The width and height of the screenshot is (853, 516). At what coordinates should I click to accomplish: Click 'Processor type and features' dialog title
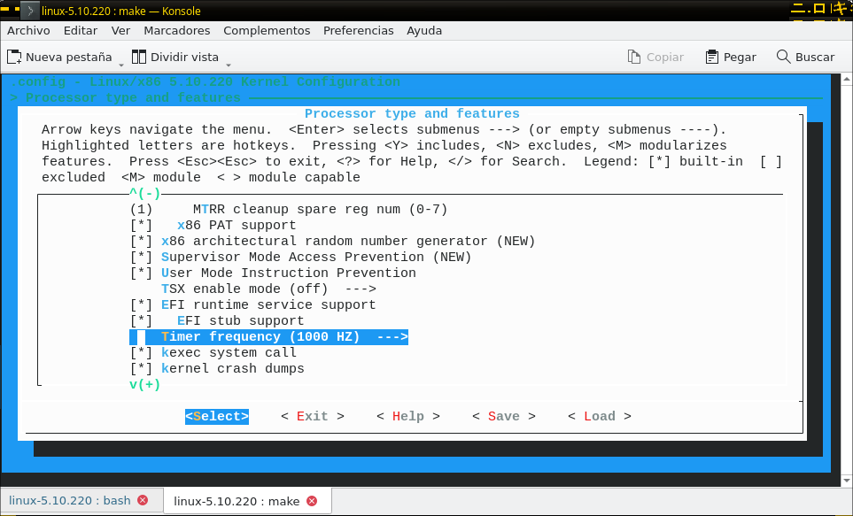point(412,113)
